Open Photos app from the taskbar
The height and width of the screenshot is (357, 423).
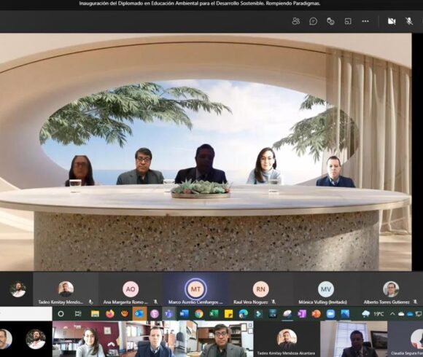(345, 314)
